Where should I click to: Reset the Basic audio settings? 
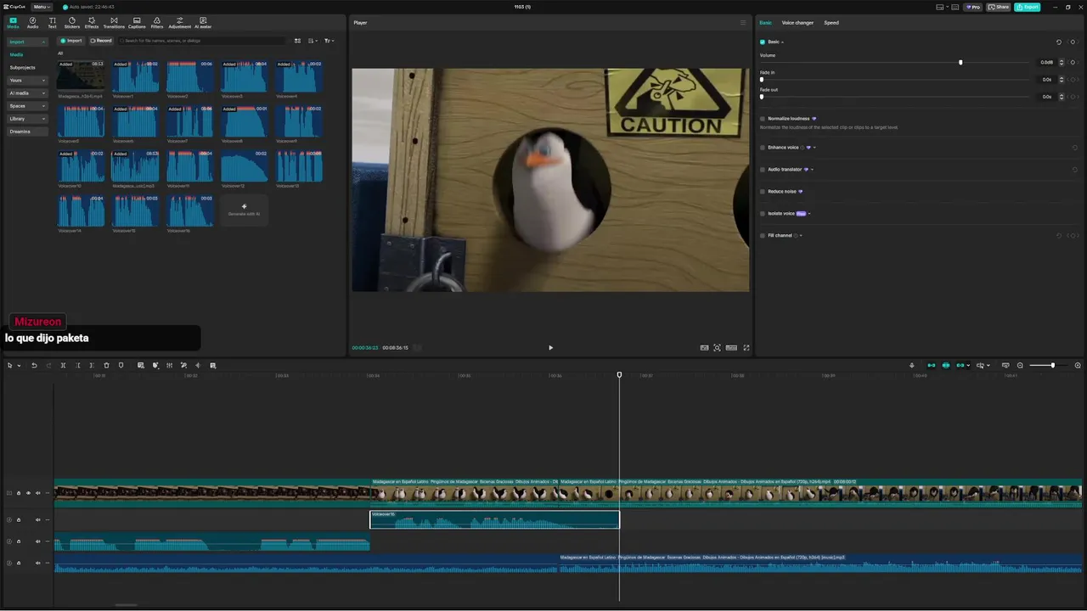1058,42
